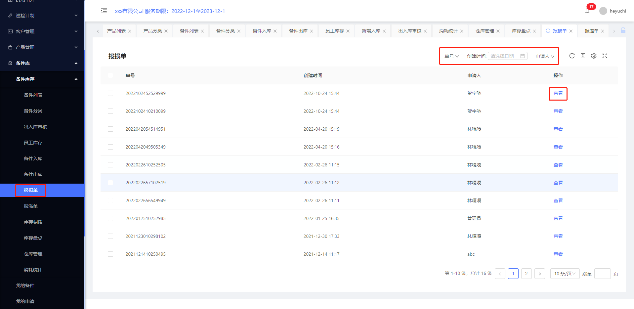Click 查看 for order 2022042054514951
634x309 pixels.
pyautogui.click(x=558, y=129)
